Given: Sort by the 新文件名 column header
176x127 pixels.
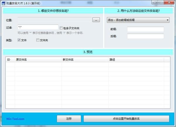Looking at the screenshot, I should [84, 60].
